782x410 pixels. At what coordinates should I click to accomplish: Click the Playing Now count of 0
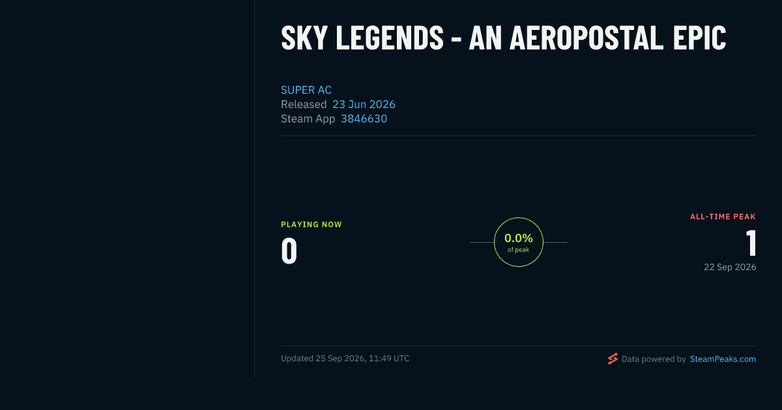(x=289, y=251)
